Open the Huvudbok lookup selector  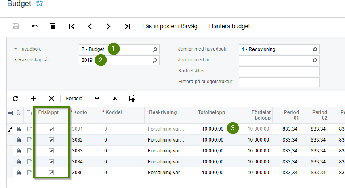tap(155, 49)
